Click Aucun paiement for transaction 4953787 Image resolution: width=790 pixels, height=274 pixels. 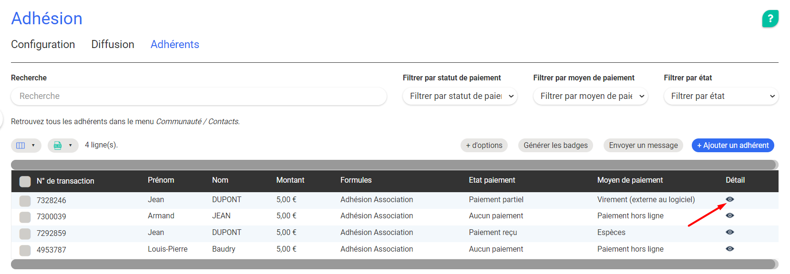coord(496,249)
